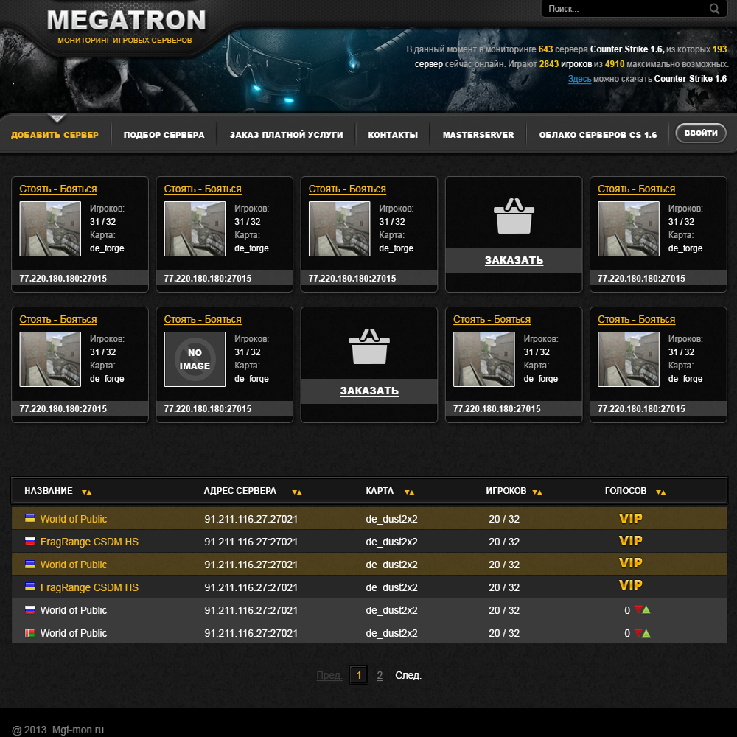
Task: Open World of Public with Russian flag
Action: pyautogui.click(x=74, y=610)
